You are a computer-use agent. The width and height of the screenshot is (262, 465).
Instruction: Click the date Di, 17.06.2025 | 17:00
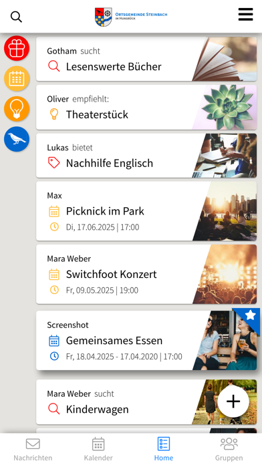103,227
